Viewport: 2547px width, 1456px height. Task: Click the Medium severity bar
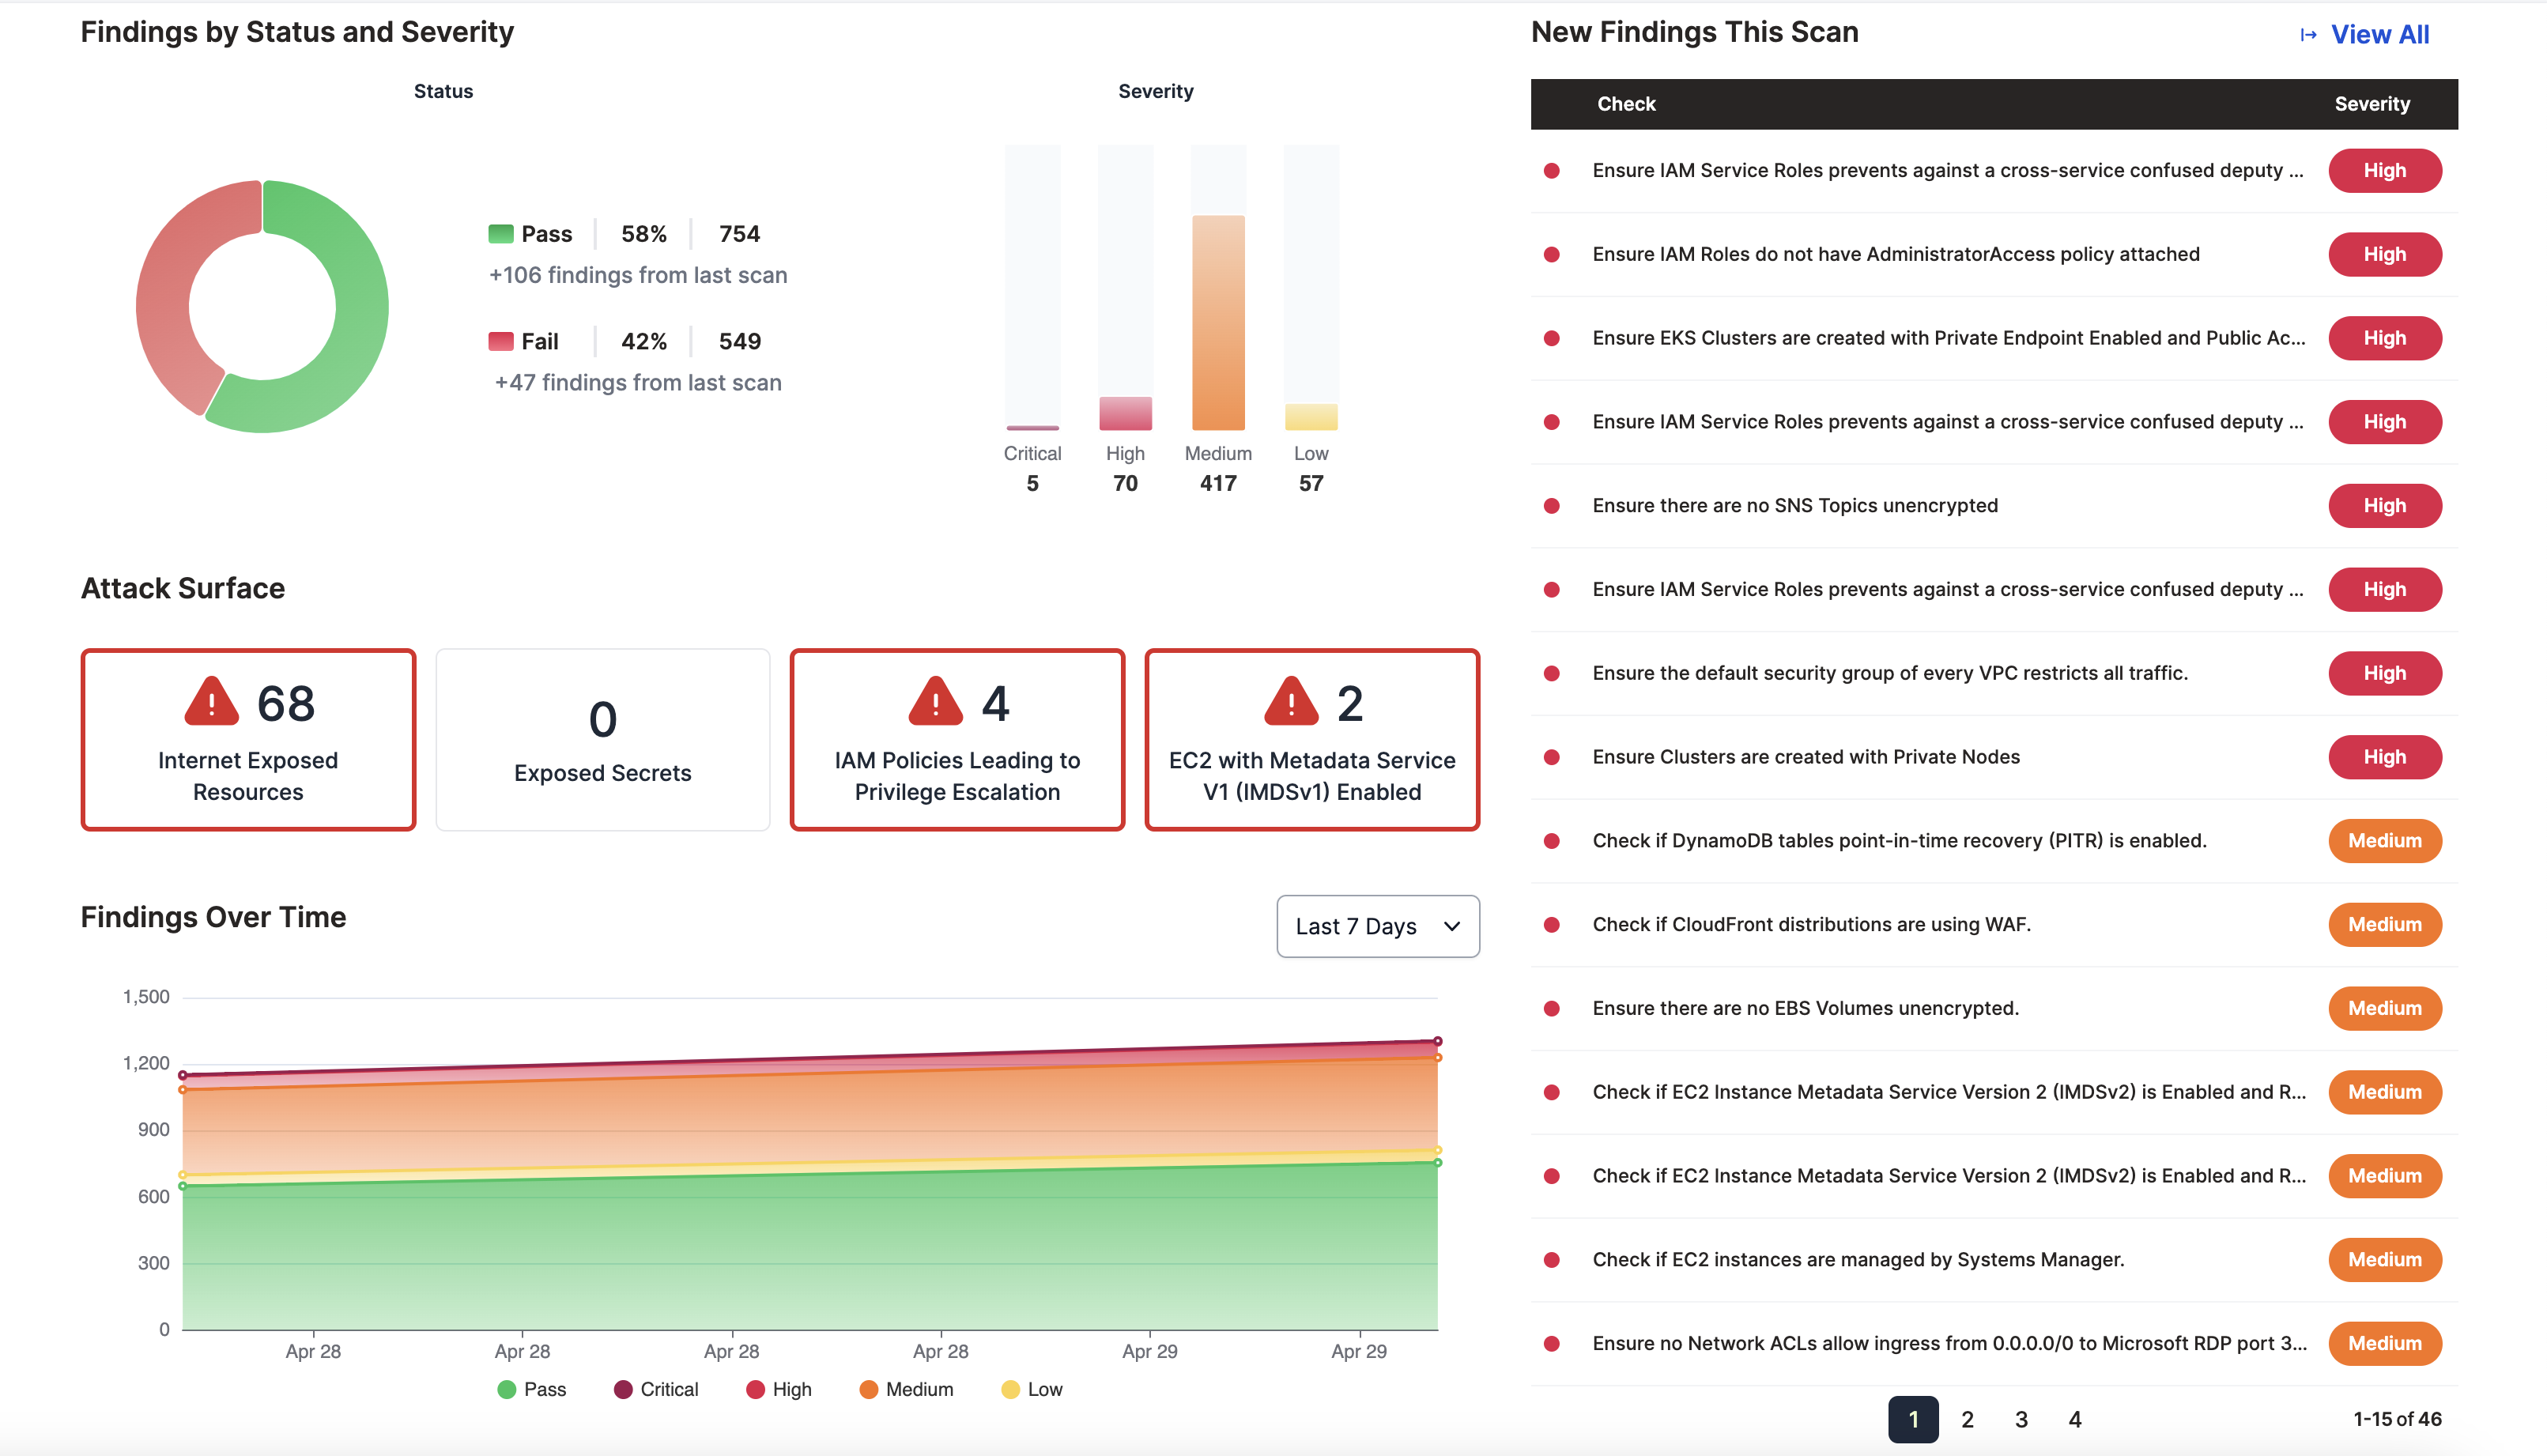click(1218, 323)
